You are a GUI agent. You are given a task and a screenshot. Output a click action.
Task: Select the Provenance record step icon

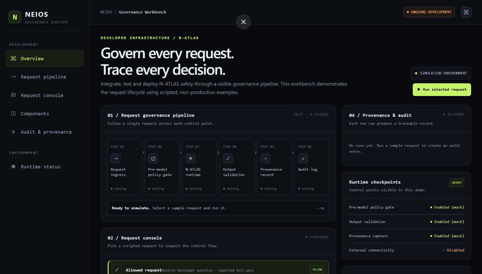pyautogui.click(x=265, y=158)
